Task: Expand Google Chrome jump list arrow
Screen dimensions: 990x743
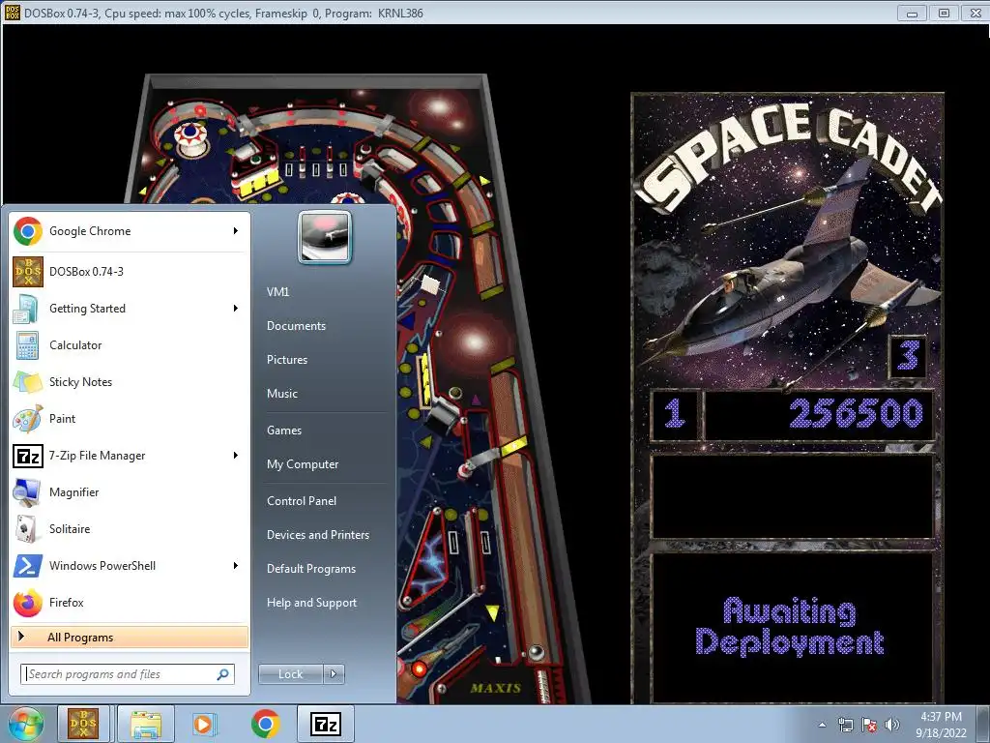Action: [236, 231]
